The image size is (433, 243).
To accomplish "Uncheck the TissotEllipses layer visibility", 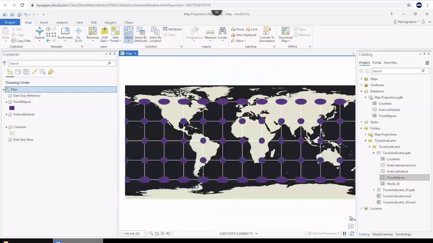I will 10,102.
